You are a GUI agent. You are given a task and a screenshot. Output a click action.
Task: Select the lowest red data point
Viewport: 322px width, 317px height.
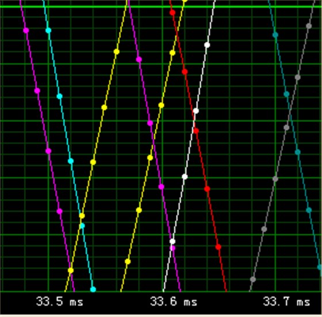218,247
